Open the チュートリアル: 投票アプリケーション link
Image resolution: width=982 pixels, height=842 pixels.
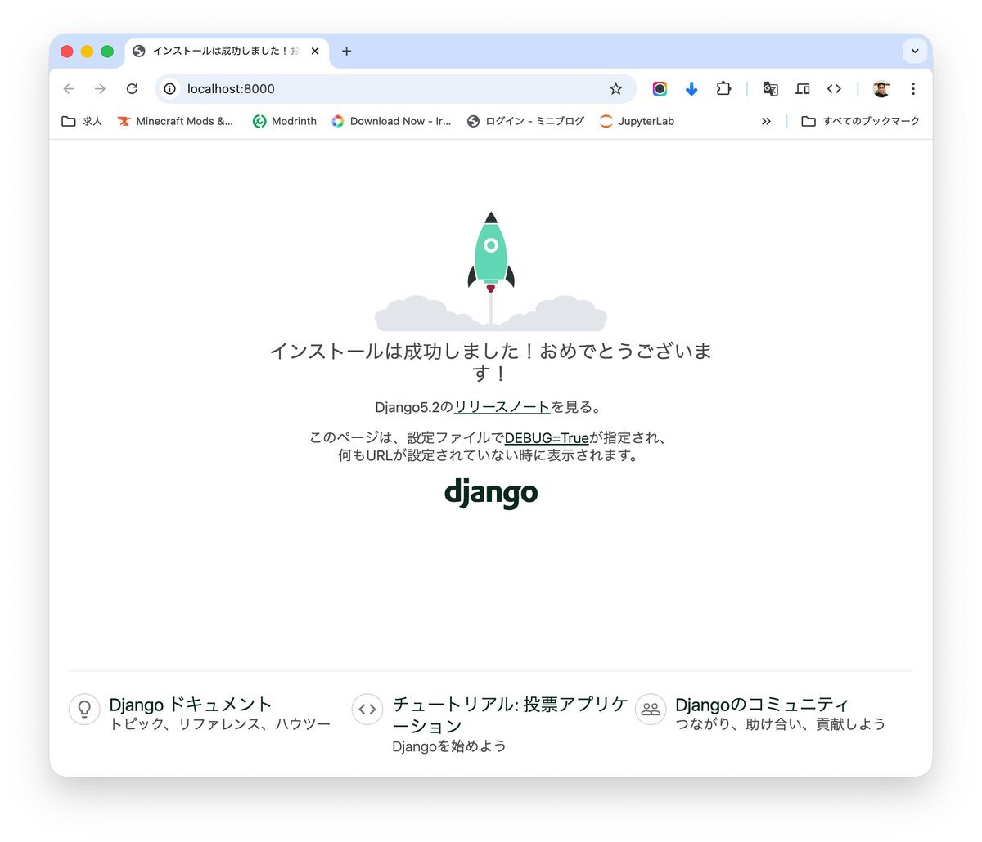[x=510, y=715]
